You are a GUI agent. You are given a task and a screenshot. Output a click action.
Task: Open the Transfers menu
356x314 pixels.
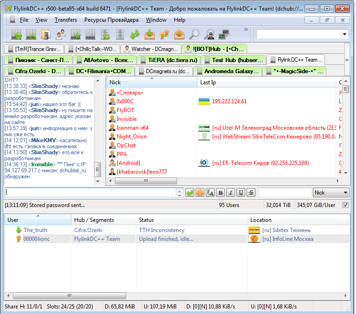point(66,20)
